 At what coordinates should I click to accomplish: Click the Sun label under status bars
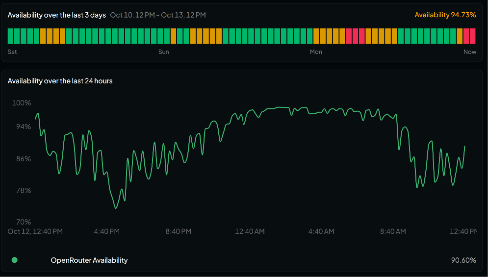tap(164, 52)
